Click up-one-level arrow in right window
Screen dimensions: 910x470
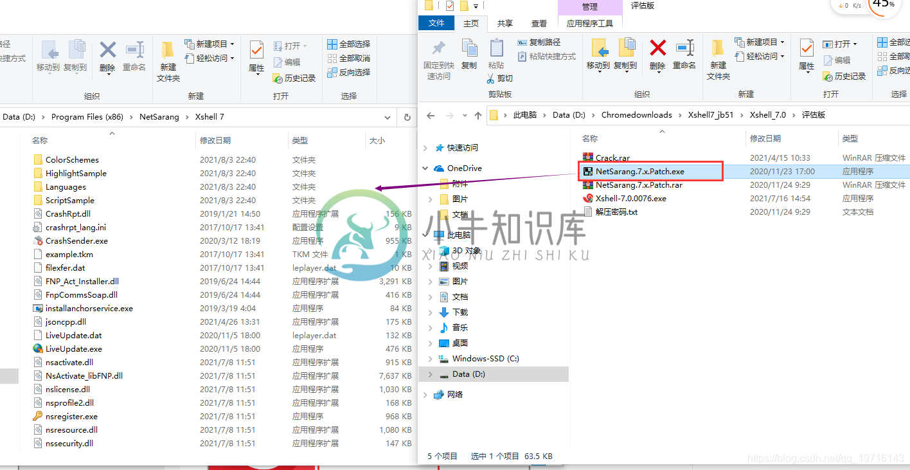pyautogui.click(x=477, y=116)
